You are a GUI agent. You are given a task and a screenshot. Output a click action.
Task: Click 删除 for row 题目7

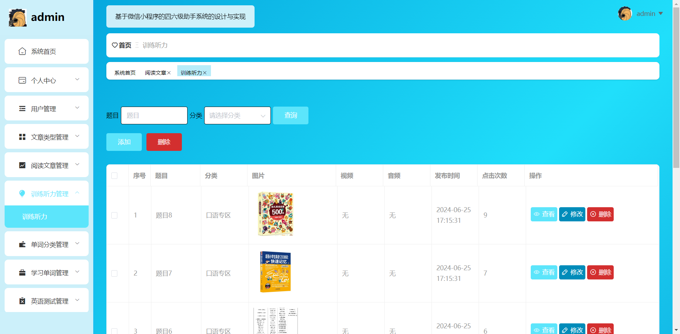point(600,272)
